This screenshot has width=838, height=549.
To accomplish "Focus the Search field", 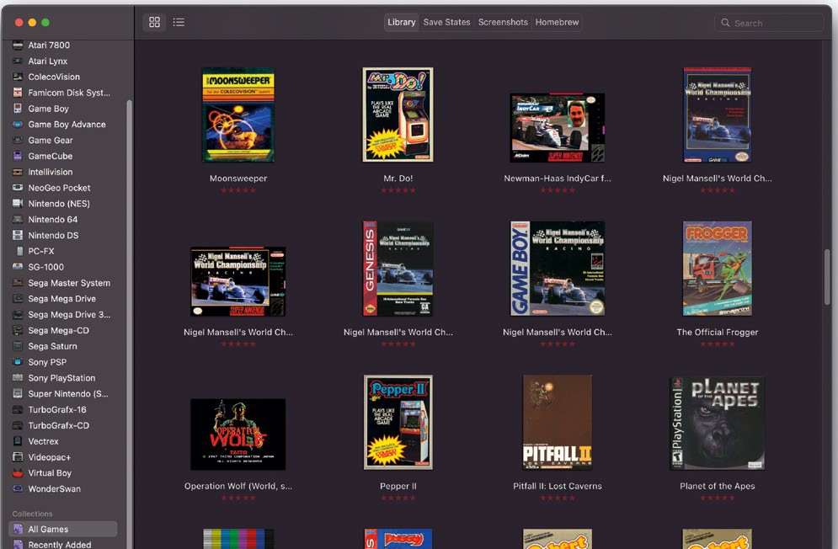I will pos(769,23).
